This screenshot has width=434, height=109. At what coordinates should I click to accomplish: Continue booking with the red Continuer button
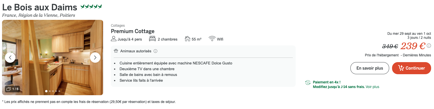[x=411, y=68]
